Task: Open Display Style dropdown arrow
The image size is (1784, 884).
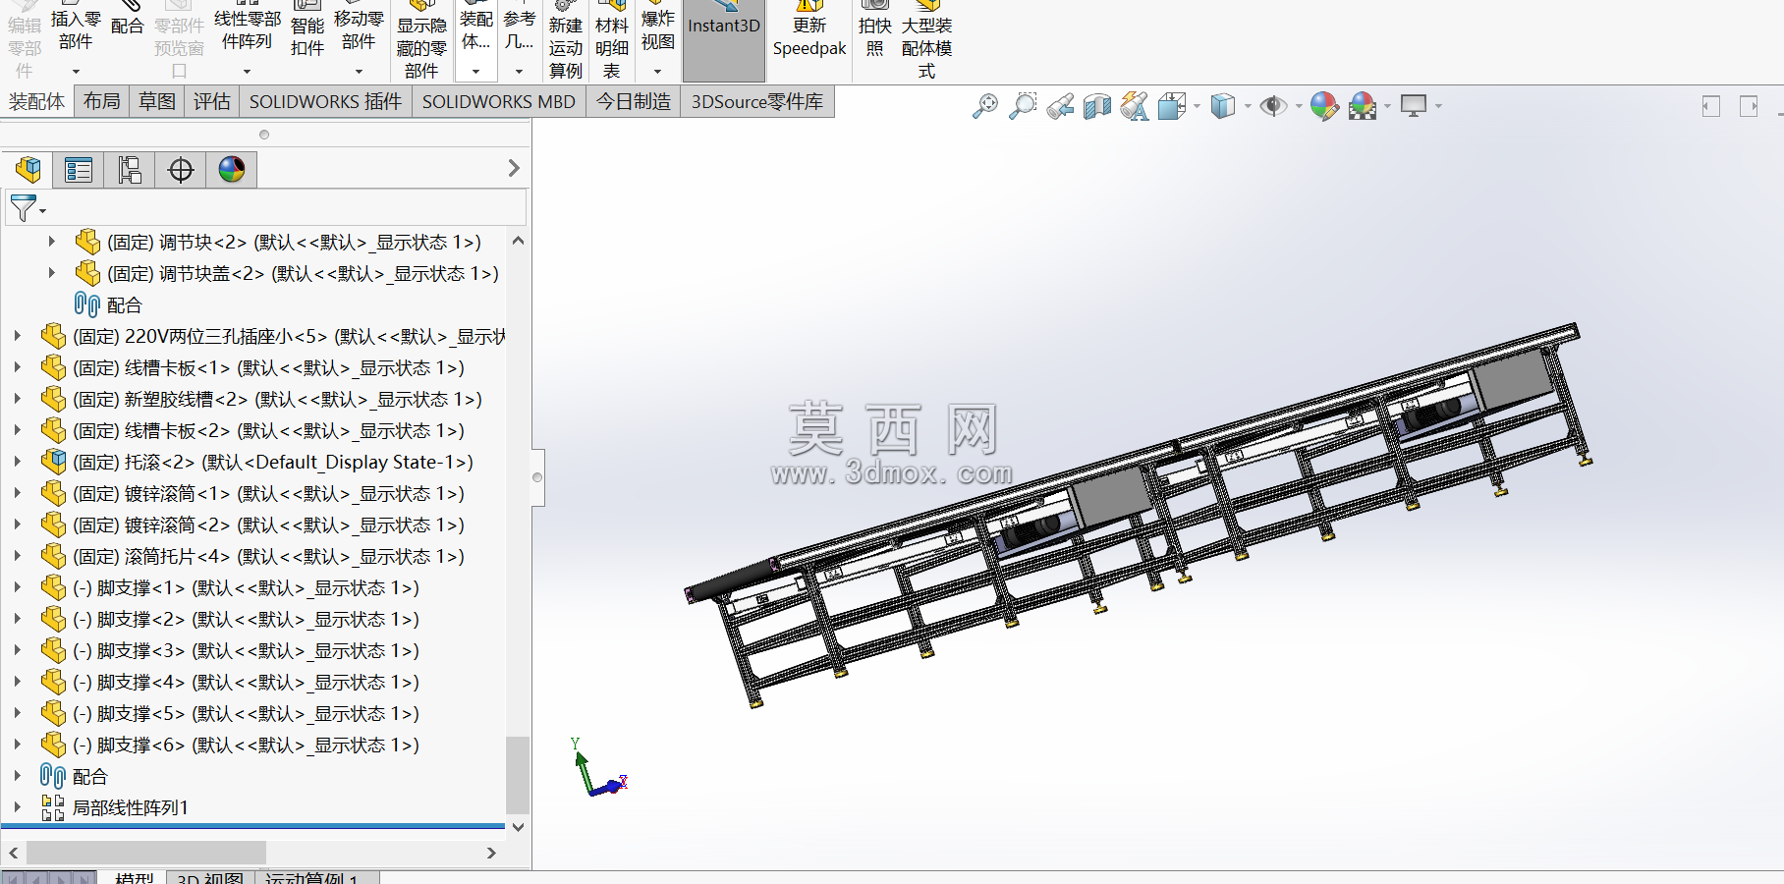Action: [x=1248, y=106]
